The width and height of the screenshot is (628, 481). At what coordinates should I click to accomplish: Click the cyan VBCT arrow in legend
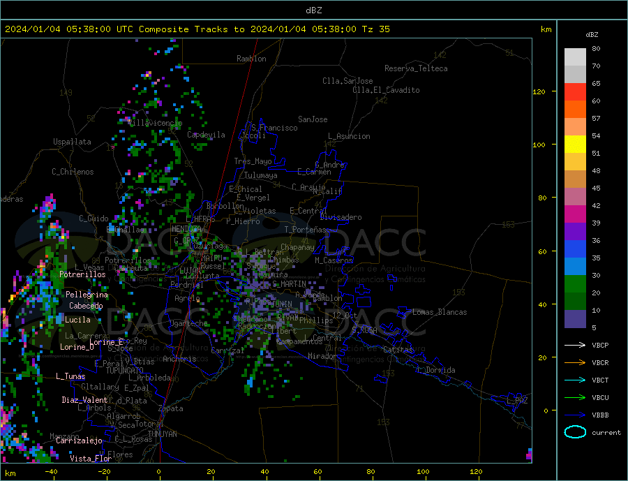tap(575, 380)
